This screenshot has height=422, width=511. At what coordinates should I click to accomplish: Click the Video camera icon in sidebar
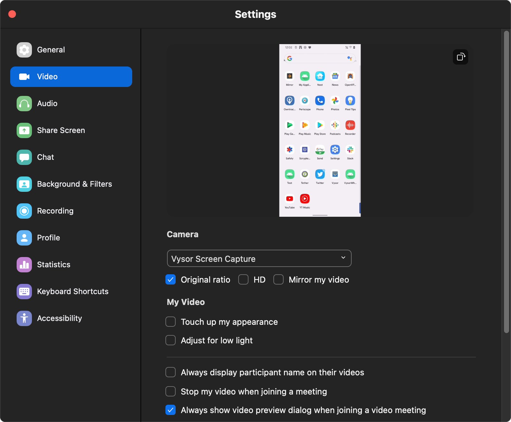pyautogui.click(x=24, y=77)
